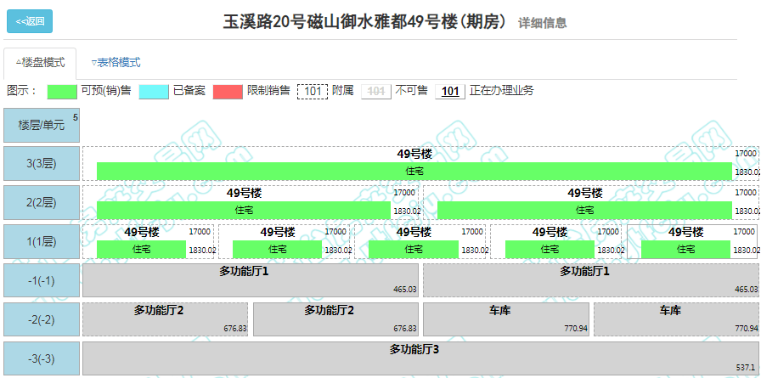Select the -3(-3) floor row header
This screenshot has width=761, height=378.
click(x=42, y=358)
